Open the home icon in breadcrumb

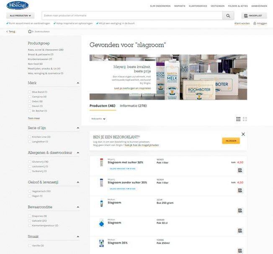coord(30,31)
